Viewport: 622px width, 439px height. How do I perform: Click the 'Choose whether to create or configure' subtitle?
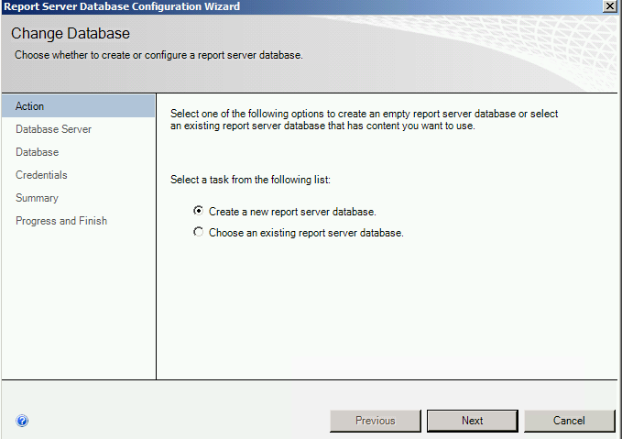point(158,55)
